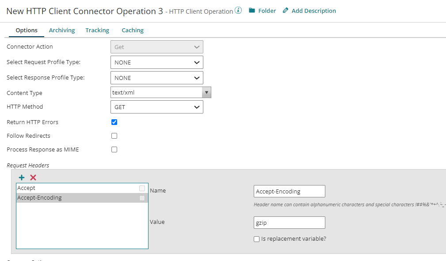Screen dimensions: 446x261
Task: Switch to the Caching tab
Action: [x=132, y=30]
